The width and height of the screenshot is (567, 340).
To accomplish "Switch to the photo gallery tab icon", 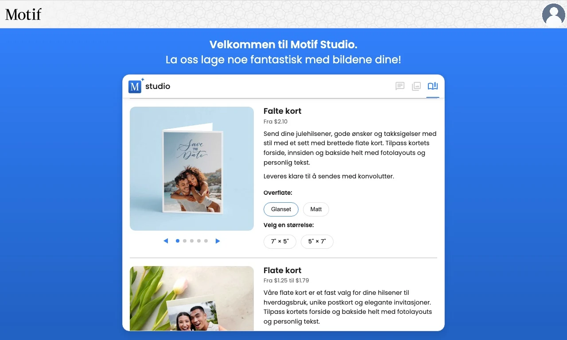I will click(x=416, y=86).
